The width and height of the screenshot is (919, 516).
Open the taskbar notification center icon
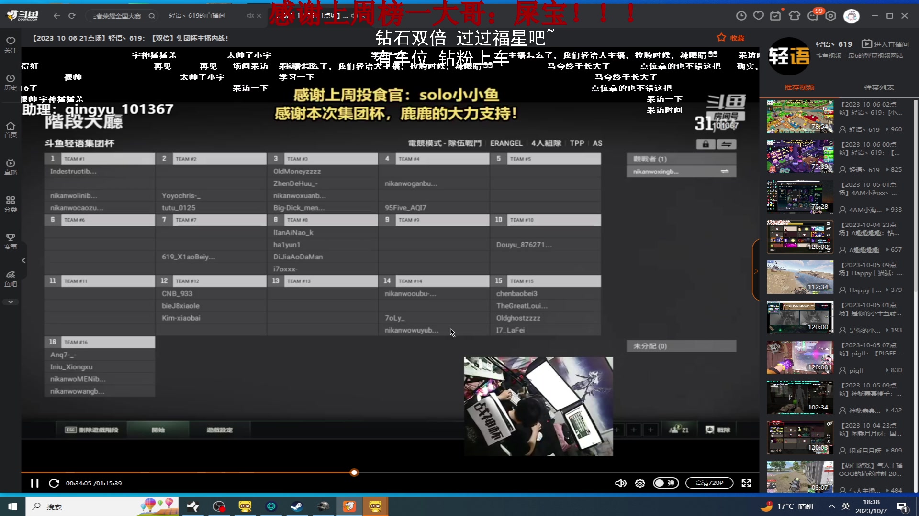pyautogui.click(x=903, y=506)
